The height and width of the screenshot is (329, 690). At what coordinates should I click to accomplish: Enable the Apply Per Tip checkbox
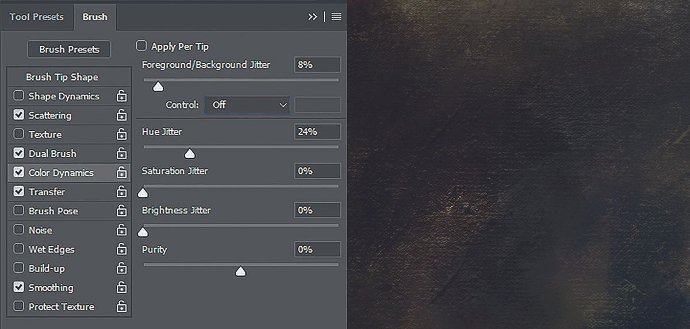click(x=141, y=46)
